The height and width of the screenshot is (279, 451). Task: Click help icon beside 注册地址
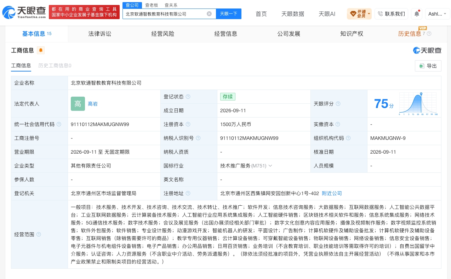click(188, 193)
